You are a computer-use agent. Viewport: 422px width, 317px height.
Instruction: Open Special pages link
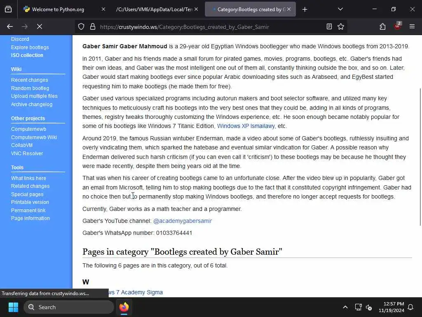pos(27,194)
